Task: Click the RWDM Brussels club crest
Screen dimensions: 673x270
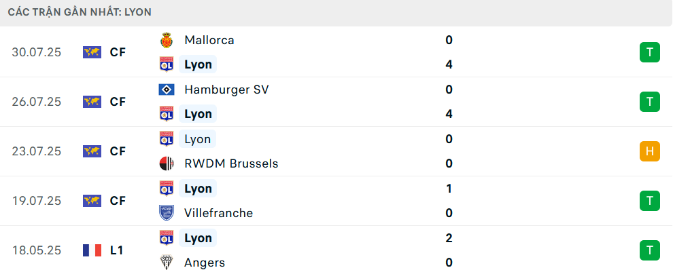Action: (x=166, y=163)
